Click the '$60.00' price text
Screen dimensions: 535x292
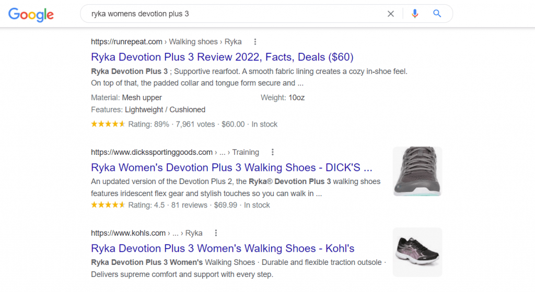(x=233, y=124)
